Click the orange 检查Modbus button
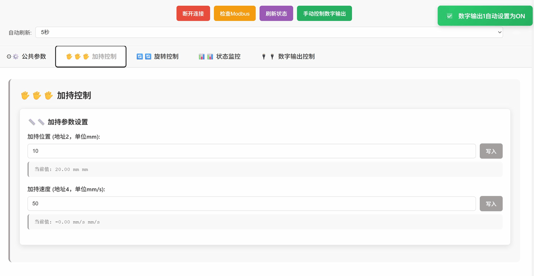Viewport: 534px width, 276px height. tap(234, 14)
